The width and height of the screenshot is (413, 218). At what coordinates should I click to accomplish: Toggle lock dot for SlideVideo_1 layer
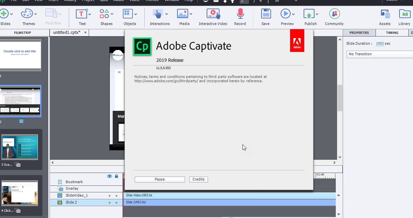[x=116, y=196]
